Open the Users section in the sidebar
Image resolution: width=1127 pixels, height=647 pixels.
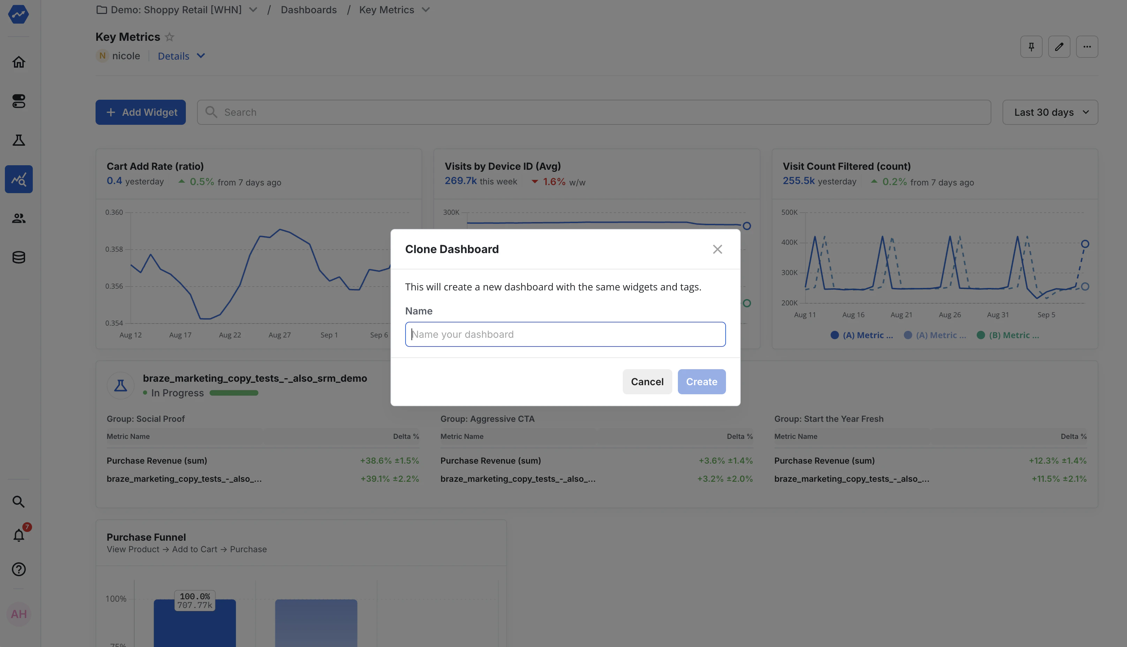[19, 218]
